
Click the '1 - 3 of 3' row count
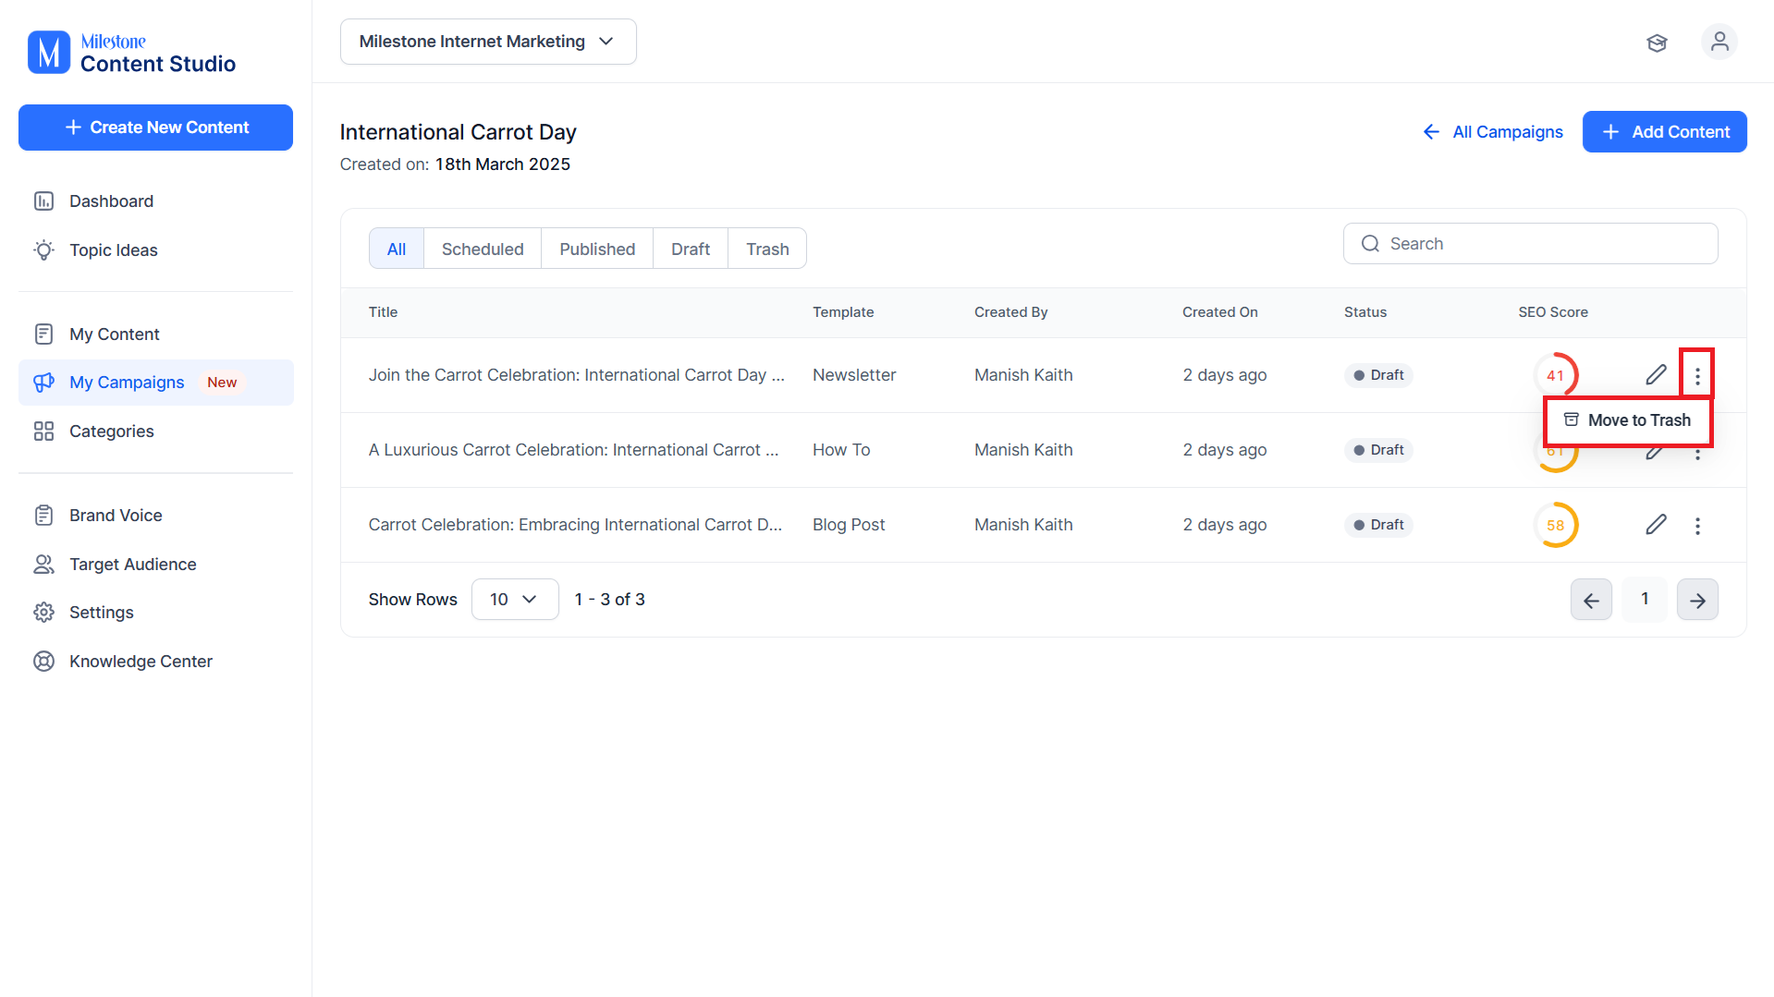click(610, 600)
